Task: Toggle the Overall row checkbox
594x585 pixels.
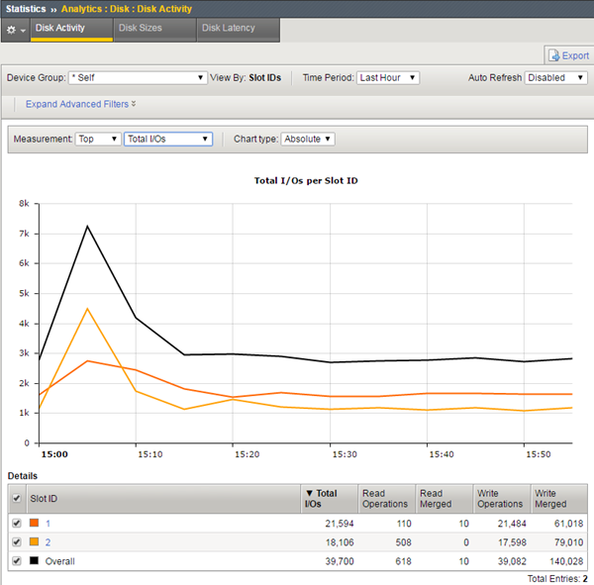Action: coord(16,561)
